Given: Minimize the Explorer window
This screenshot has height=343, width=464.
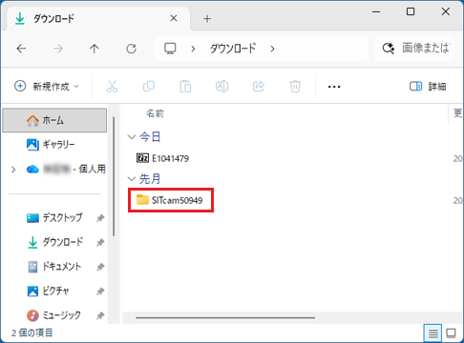Looking at the screenshot, I should (x=376, y=12).
